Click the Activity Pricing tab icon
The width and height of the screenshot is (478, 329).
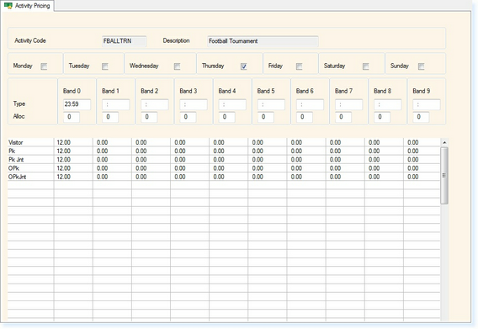(x=8, y=6)
